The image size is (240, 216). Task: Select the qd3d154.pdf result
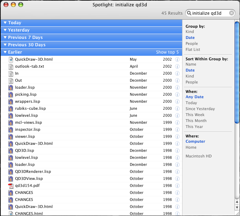coord(91,186)
